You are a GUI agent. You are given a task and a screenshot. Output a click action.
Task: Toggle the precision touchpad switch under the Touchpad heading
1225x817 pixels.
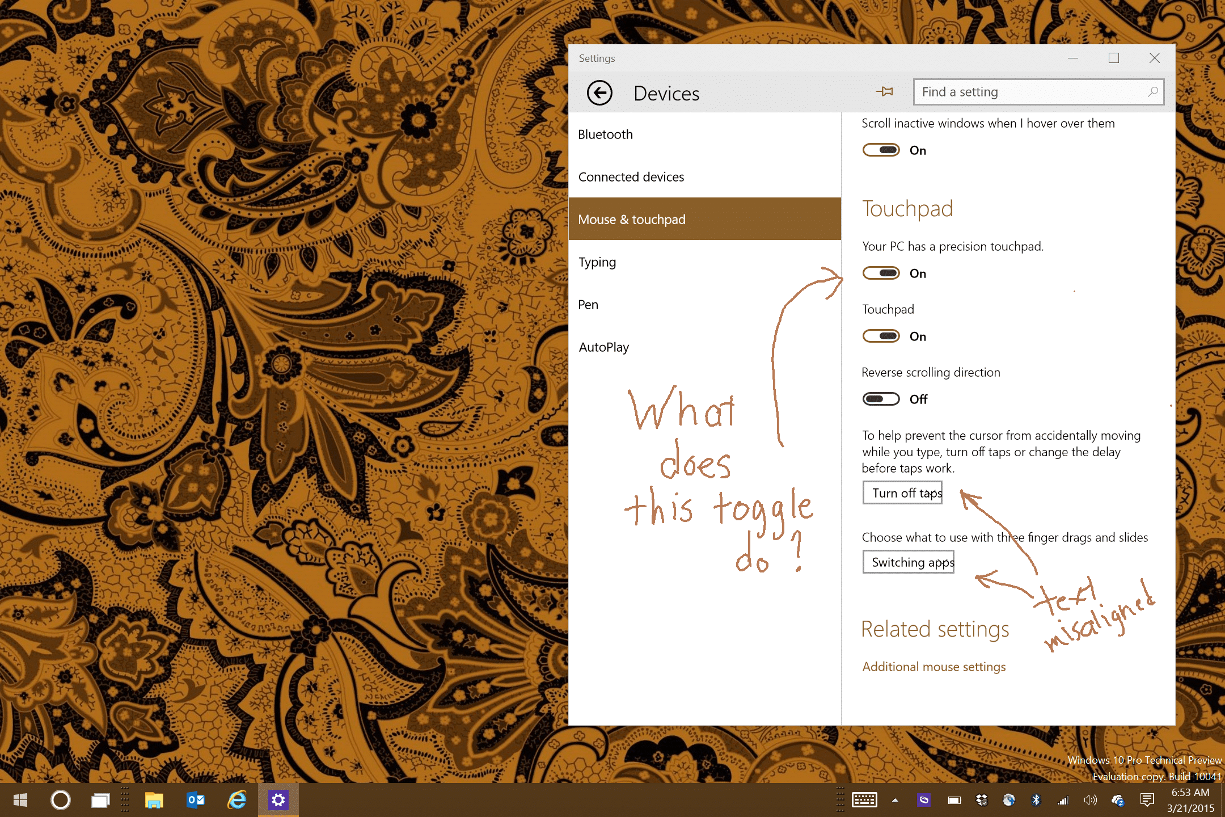click(881, 273)
